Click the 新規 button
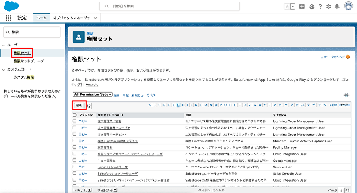 pos(79,106)
